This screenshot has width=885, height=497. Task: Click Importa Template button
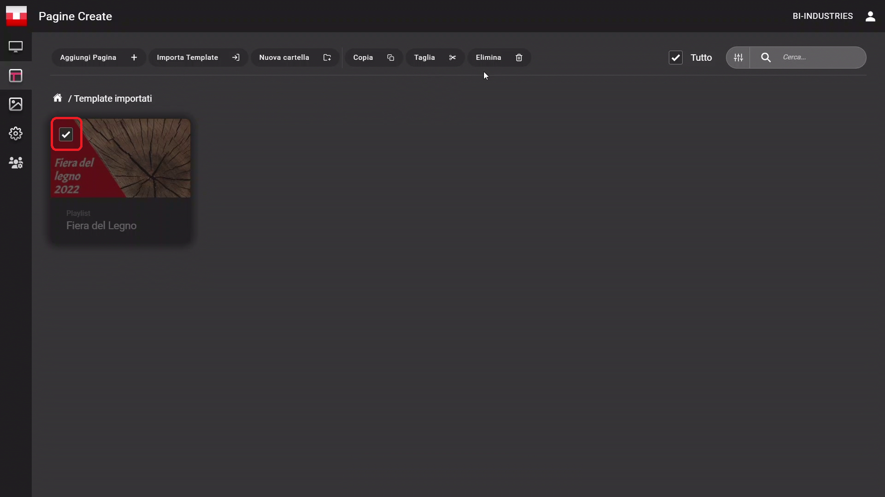point(198,58)
